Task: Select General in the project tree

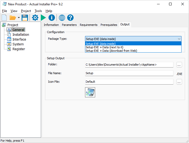Action: pyautogui.click(x=18, y=30)
